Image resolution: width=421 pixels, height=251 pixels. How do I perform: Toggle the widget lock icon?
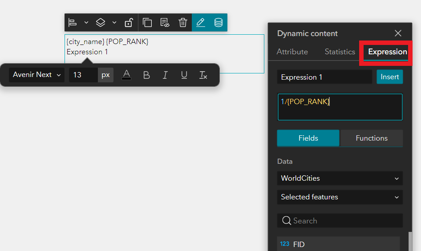pos(129,23)
